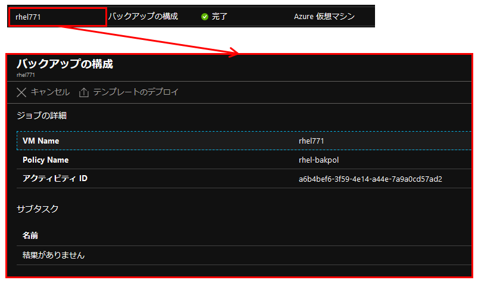The image size is (478, 283).
Task: Click the rhel771 subtitle under the panel title
Action: pyautogui.click(x=26, y=75)
